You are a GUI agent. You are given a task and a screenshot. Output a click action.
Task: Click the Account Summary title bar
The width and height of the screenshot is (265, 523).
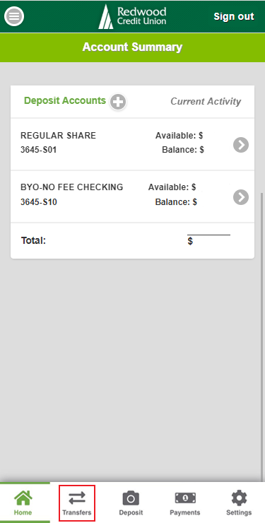pos(133,47)
